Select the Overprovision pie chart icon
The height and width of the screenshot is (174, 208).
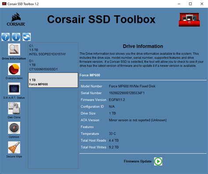[x=14, y=69]
